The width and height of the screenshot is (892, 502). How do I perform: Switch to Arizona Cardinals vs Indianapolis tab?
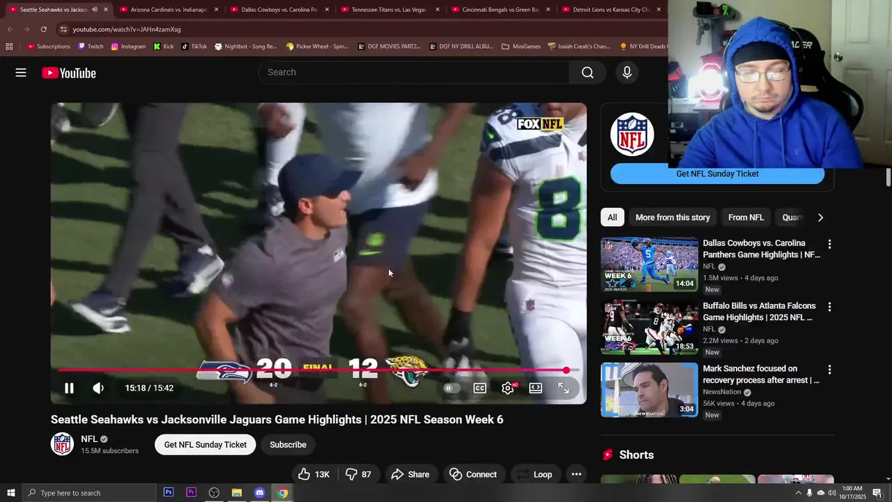pyautogui.click(x=168, y=10)
